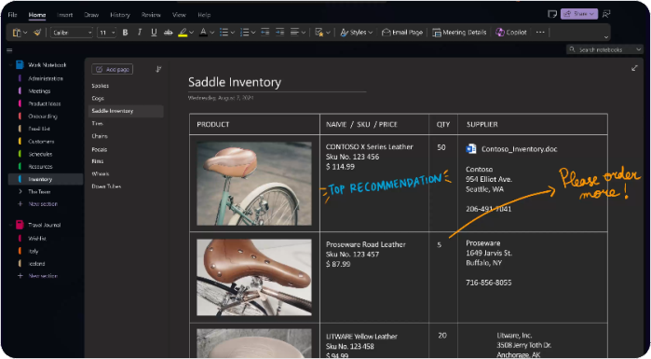Apply yellow text highlight color
This screenshot has height=359, width=651.
[183, 33]
